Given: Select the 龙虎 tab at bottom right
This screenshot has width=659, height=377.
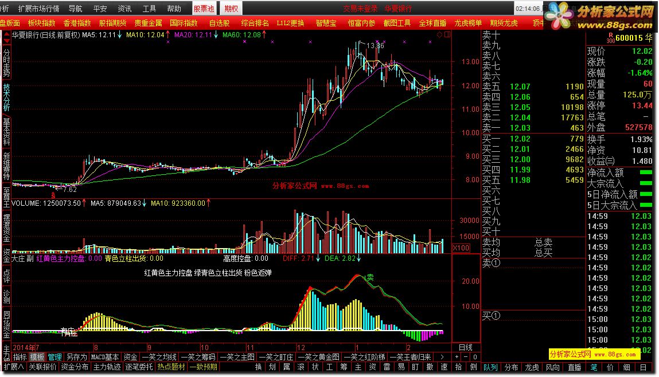Looking at the screenshot, I should [532, 367].
